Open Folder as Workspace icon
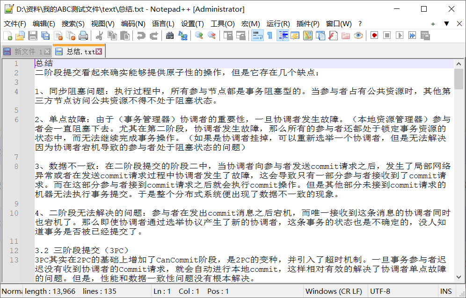This screenshot has width=466, height=298. tap(346, 36)
